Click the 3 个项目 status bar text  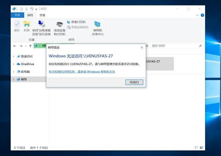coord(20,148)
